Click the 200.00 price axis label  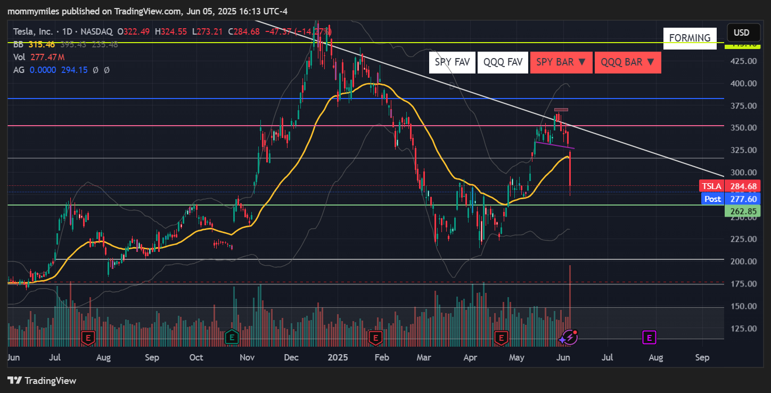click(x=744, y=261)
